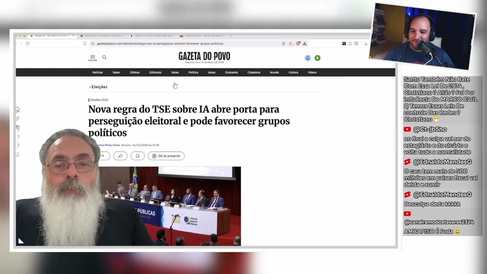Open site search magnifier

(x=105, y=57)
